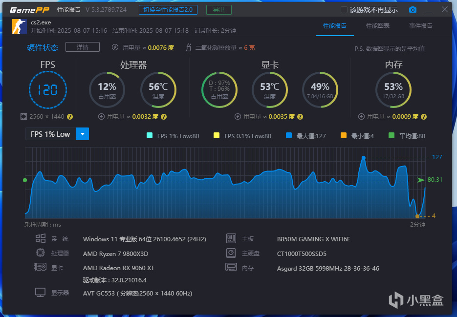The image size is (457, 317).
Task: Click the hard disk icon beside 主硬盘
Action: click(231, 253)
